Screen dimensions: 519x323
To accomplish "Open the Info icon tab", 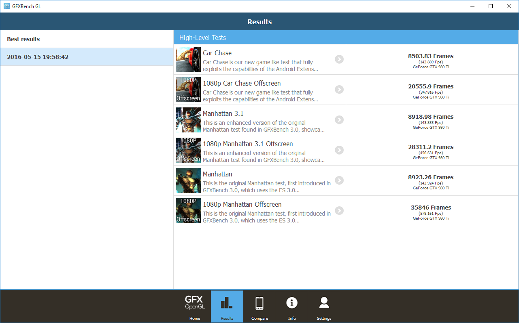I will point(292,307).
